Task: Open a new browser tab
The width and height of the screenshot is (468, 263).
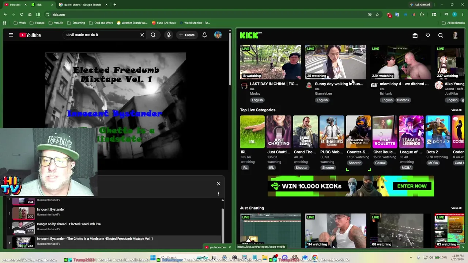Action: click(114, 5)
